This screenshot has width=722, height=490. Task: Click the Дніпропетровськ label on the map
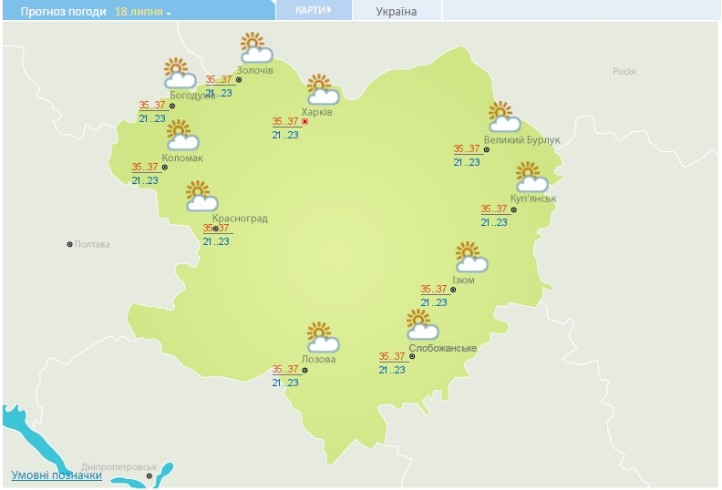coord(119,467)
